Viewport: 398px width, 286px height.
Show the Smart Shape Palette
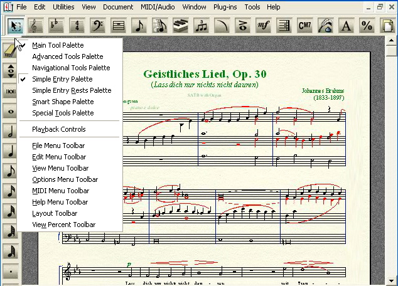pos(63,102)
